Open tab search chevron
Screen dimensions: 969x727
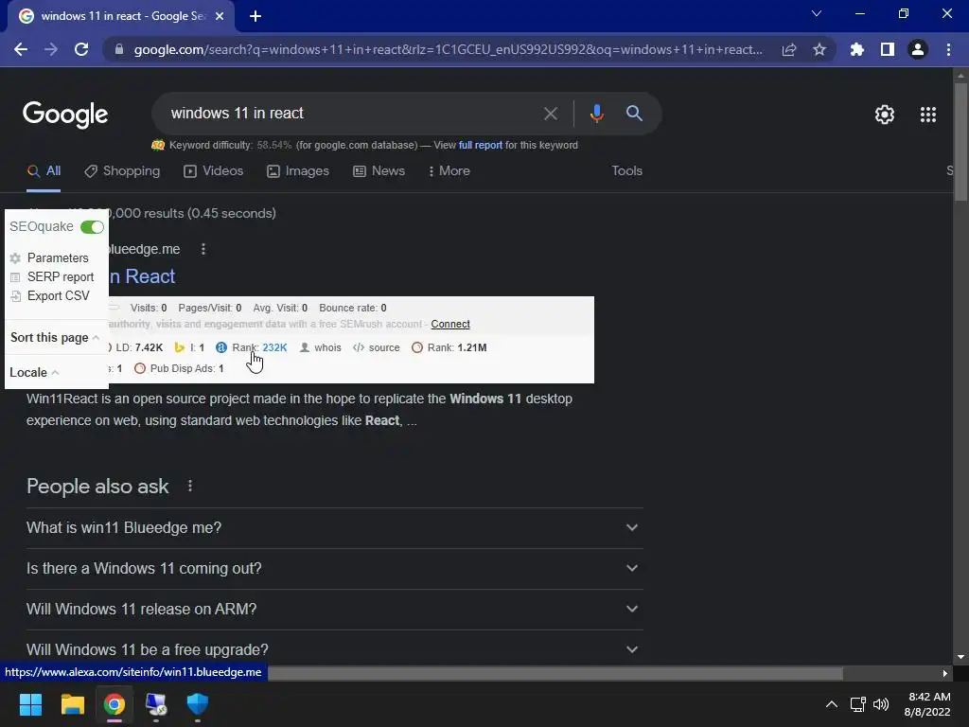pos(817,13)
